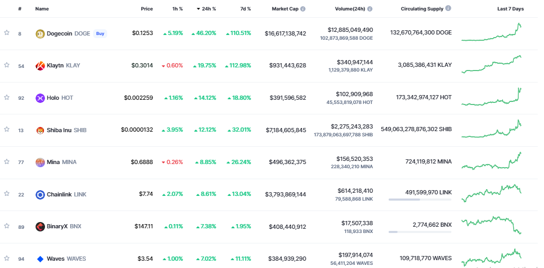This screenshot has height=268, width=544.
Task: Click Chainlink circulating supply progress bar
Action: 420,200
